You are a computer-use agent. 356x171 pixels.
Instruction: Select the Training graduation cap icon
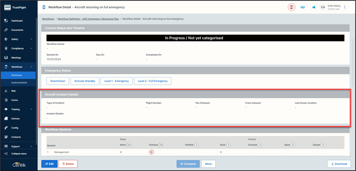6,109
